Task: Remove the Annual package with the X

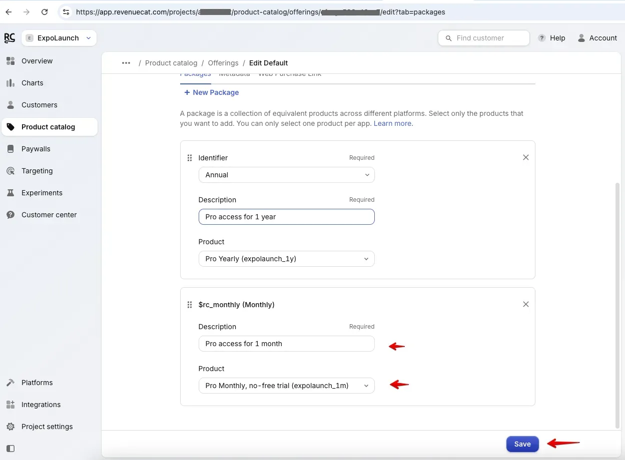Action: (526, 157)
